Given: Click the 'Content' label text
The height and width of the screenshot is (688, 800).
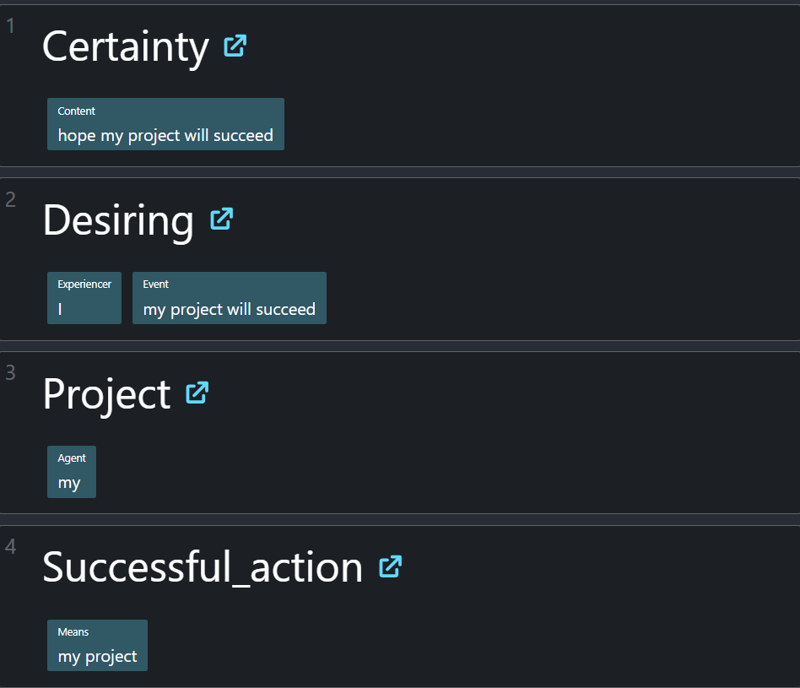Looking at the screenshot, I should point(77,111).
